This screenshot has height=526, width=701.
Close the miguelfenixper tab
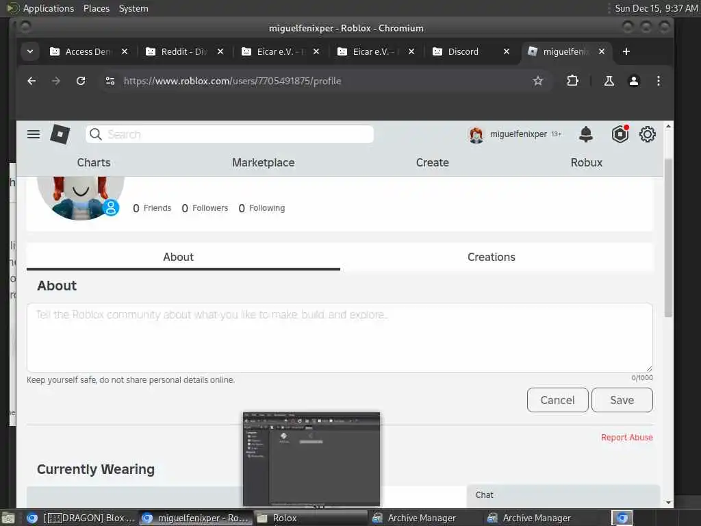(602, 52)
